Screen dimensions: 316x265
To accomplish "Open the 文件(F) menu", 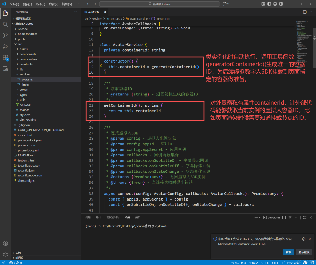I will (14, 4).
